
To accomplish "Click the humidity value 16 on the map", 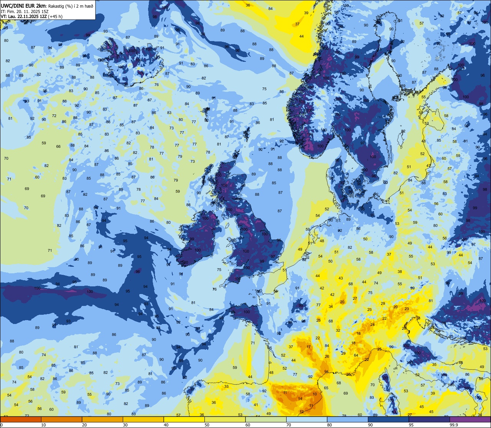I will [326, 372].
